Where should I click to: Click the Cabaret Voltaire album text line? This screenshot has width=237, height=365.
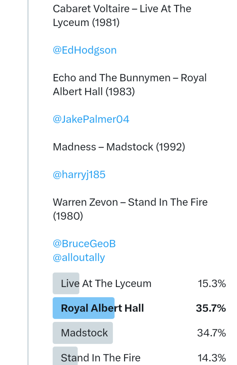[x=122, y=16]
